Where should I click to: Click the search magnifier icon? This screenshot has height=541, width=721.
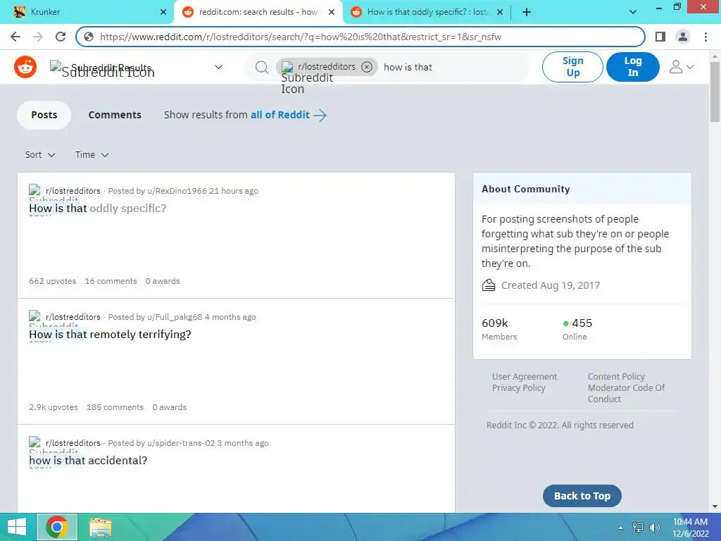click(262, 67)
